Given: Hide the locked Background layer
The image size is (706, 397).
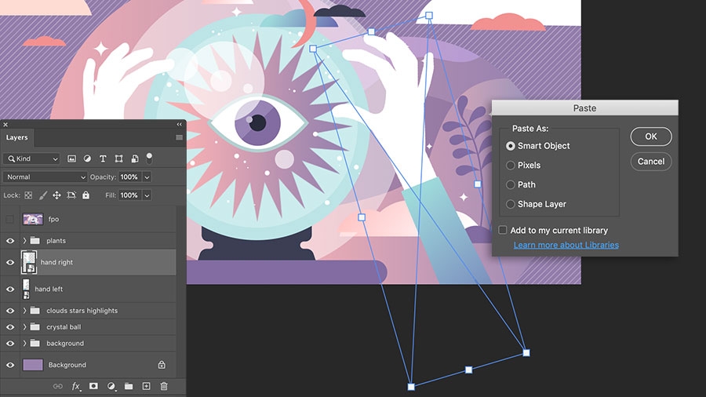Looking at the screenshot, I should point(10,365).
